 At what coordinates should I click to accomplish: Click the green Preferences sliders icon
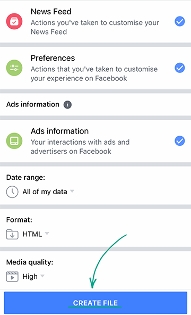[14, 68]
